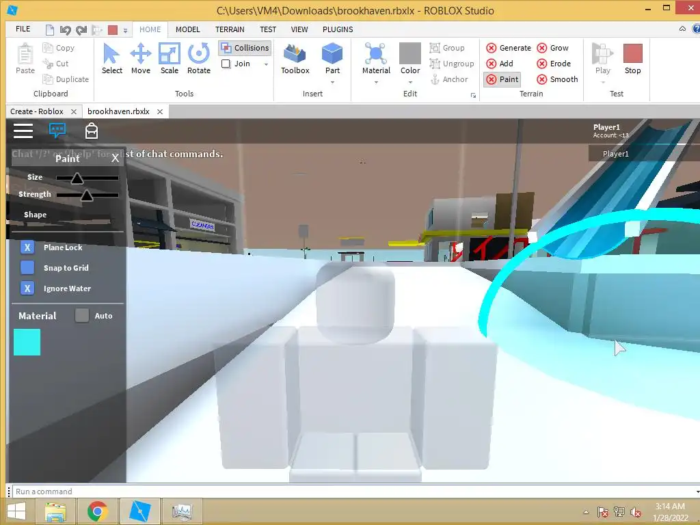Click the Group button
Screen dimensions: 700x525
pyautogui.click(x=447, y=48)
